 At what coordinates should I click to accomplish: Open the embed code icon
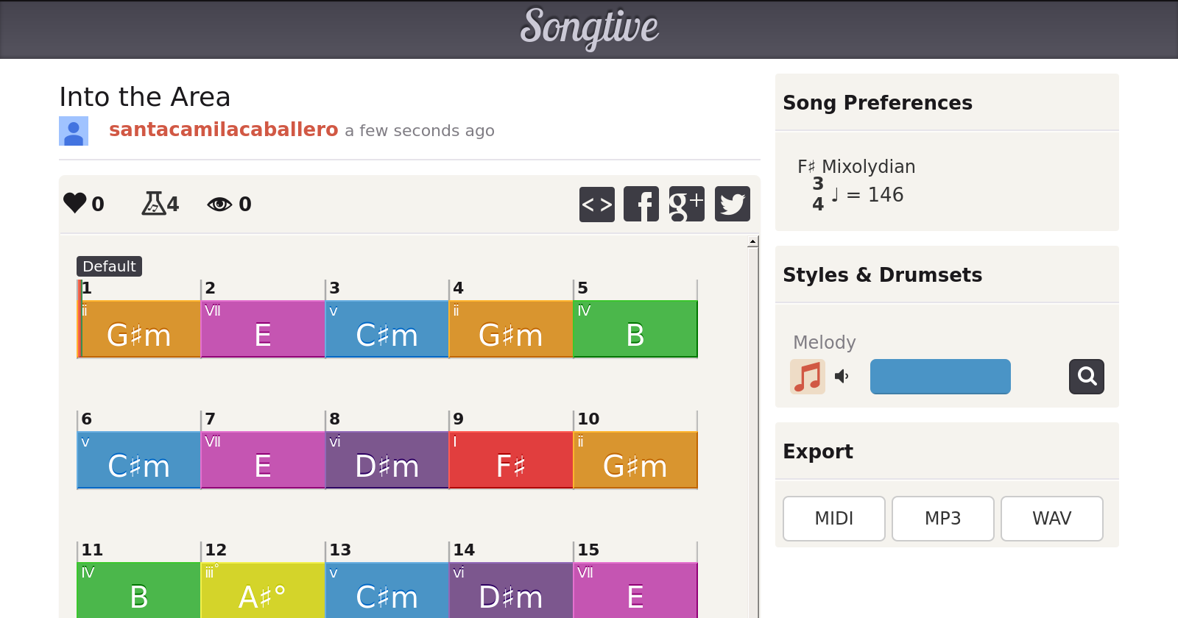(x=596, y=204)
